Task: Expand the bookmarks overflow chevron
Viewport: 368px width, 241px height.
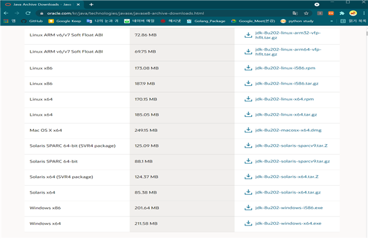Action: 332,21
